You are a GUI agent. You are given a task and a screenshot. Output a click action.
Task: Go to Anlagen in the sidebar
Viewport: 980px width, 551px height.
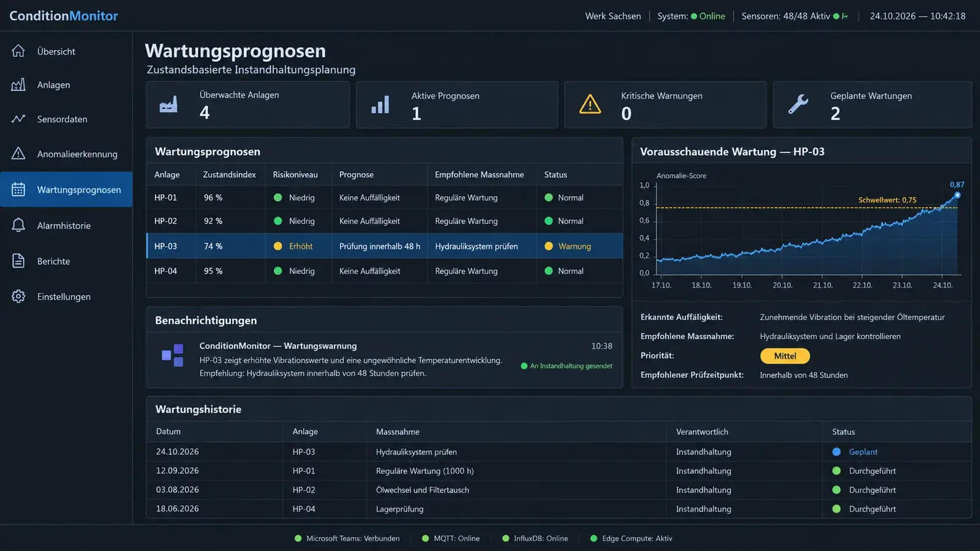[x=66, y=85]
